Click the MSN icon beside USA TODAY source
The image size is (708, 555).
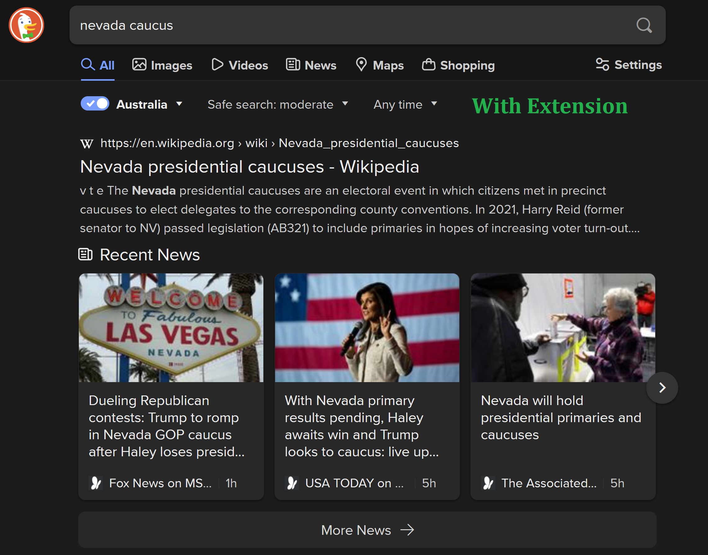[x=292, y=483]
